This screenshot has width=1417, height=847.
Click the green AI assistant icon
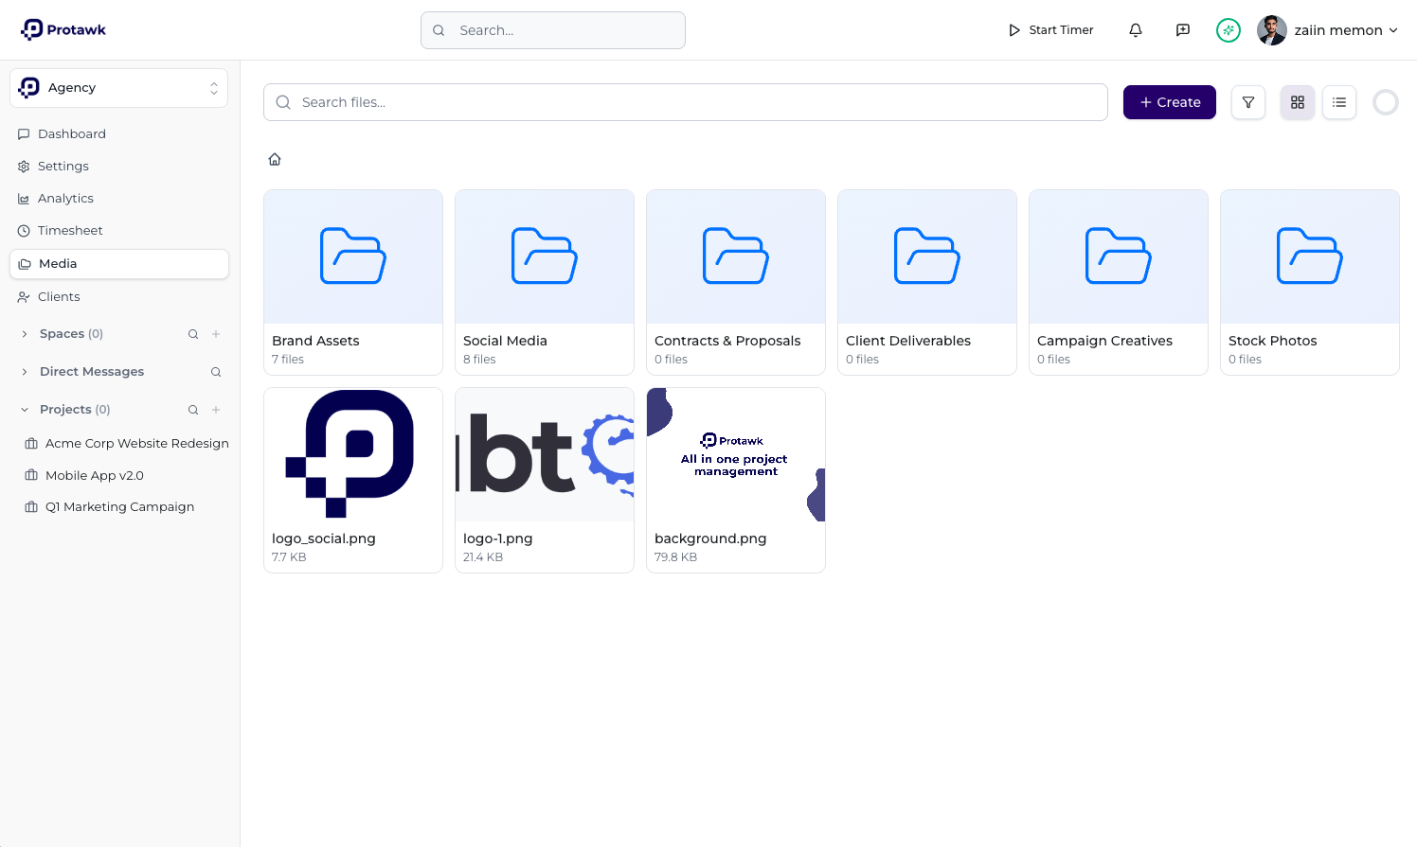pos(1229,29)
